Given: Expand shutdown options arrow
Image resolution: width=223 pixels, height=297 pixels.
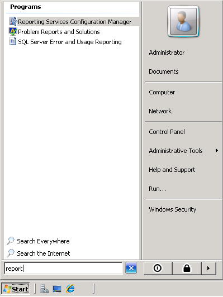Looking at the screenshot, I should [x=208, y=268].
